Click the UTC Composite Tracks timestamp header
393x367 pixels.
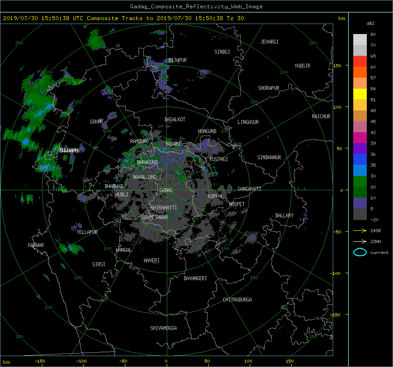pos(123,18)
